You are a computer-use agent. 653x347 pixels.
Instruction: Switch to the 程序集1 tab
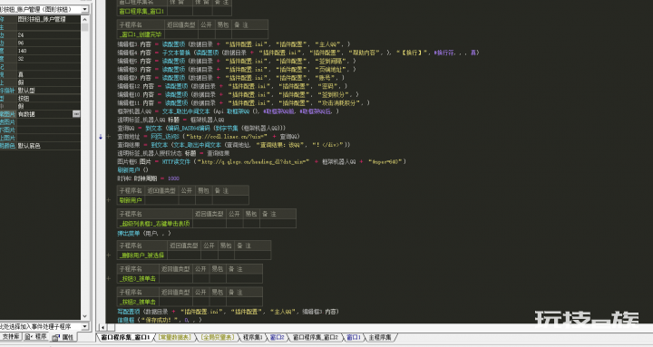point(253,337)
